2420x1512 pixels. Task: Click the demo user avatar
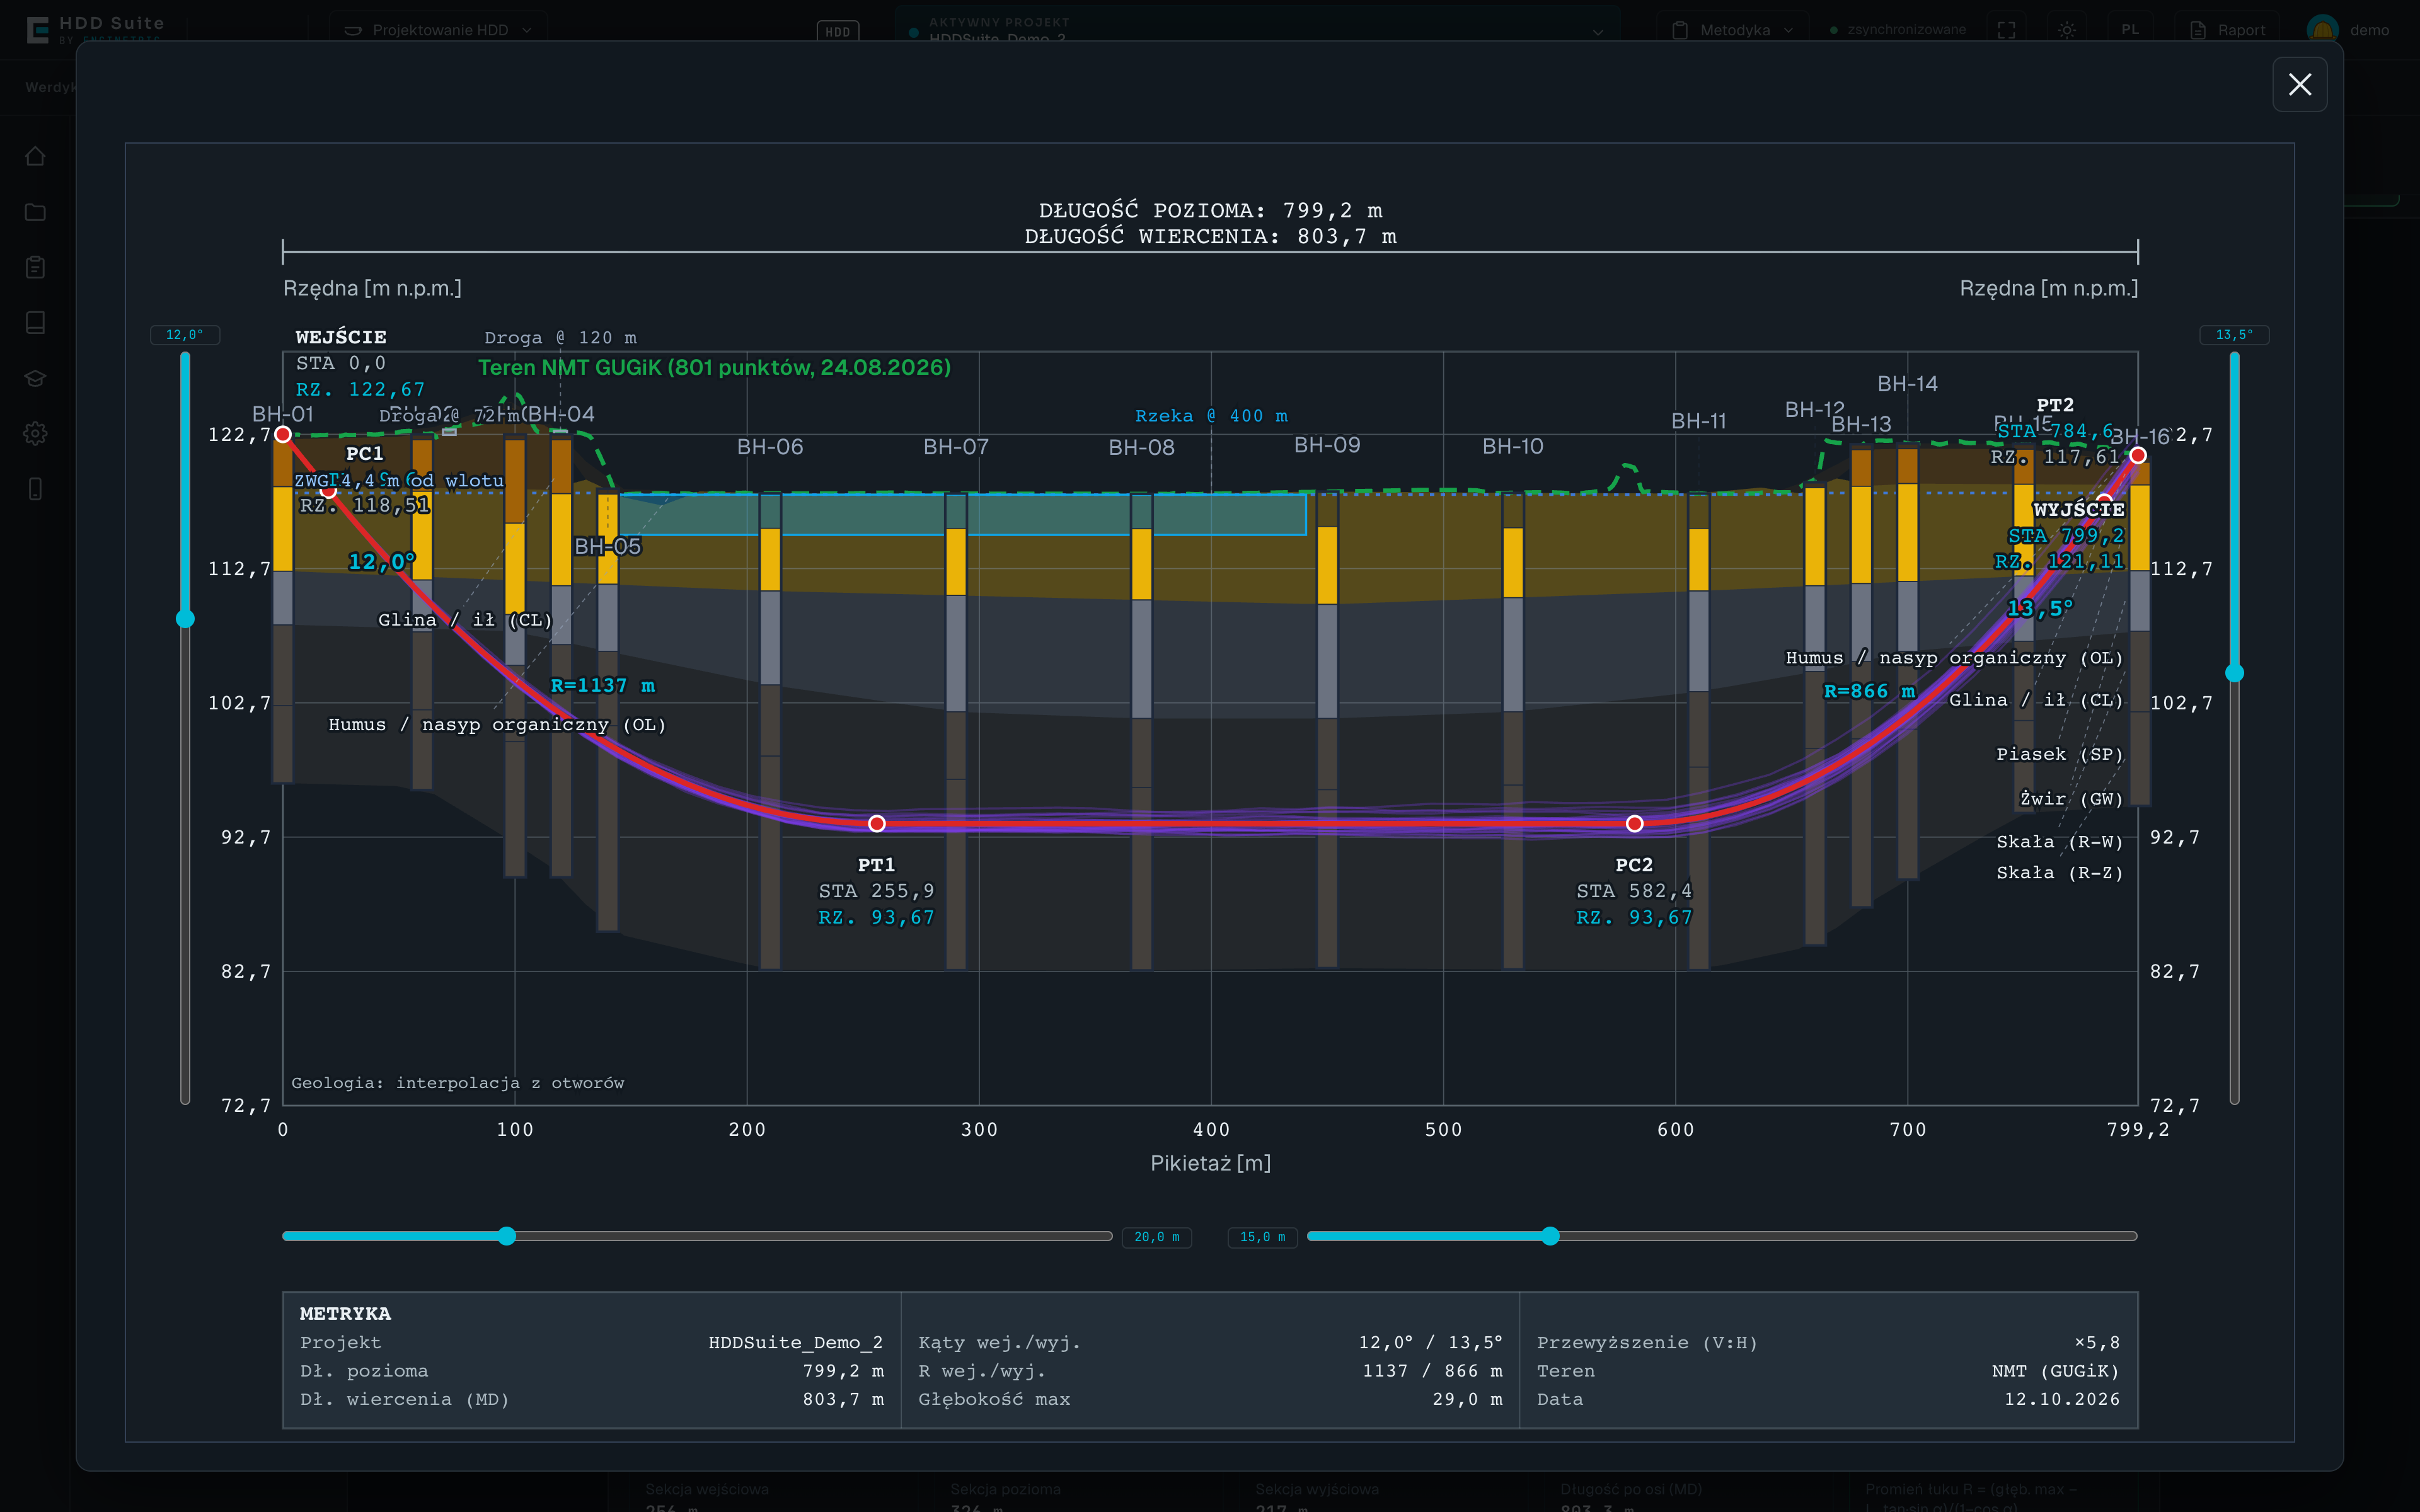click(2322, 30)
